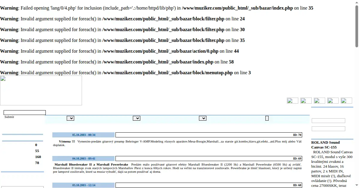Click the large broken logo image
Screen dimensions: 359x188
[x=41, y=90]
